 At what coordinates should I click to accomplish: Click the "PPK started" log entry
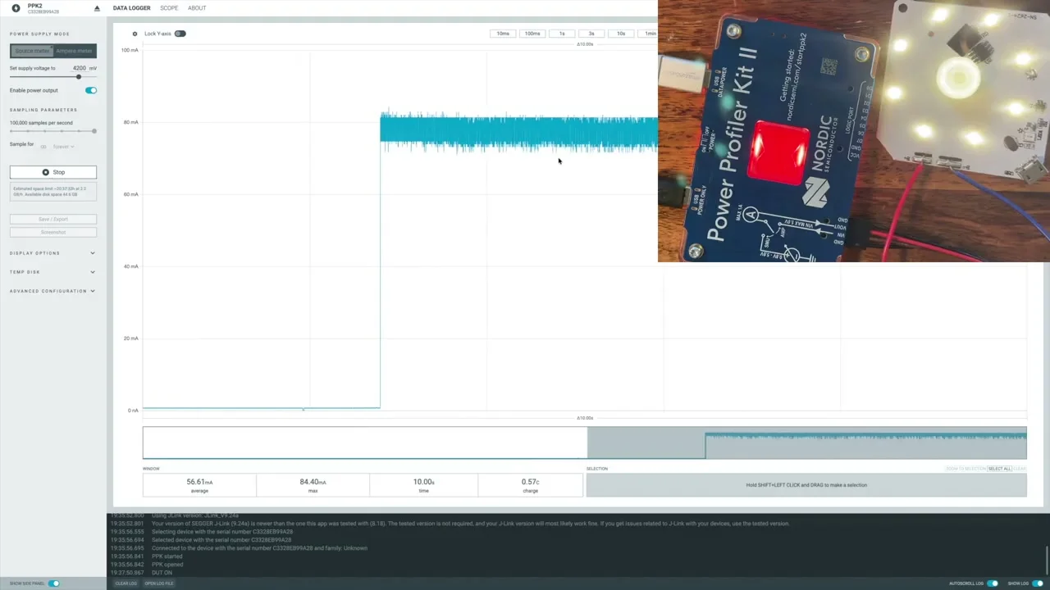tap(167, 556)
